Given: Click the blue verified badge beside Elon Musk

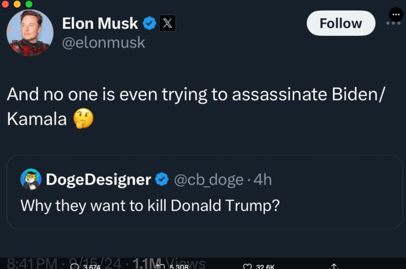Looking at the screenshot, I should (x=149, y=24).
